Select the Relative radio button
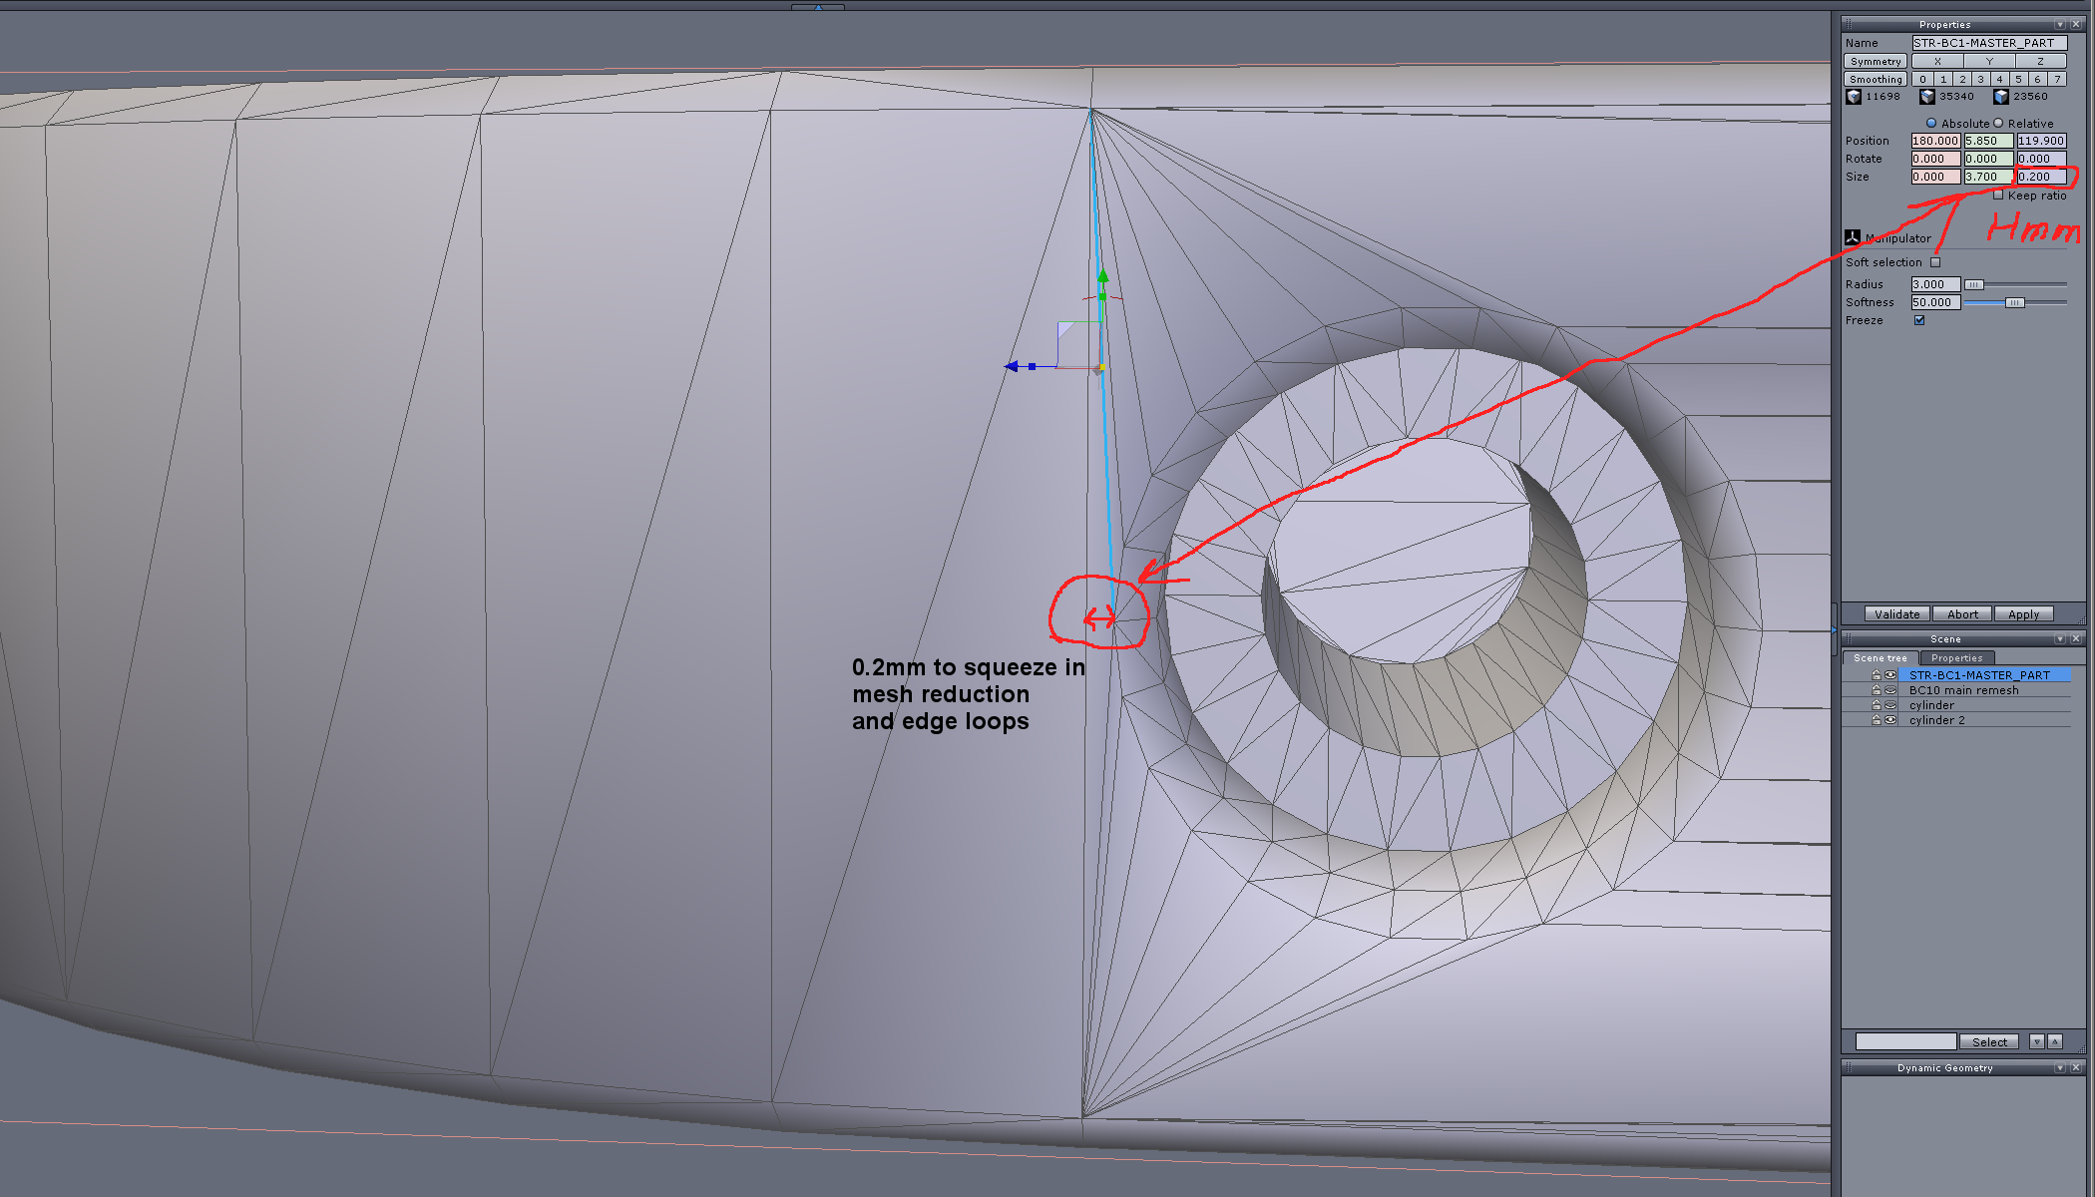The height and width of the screenshot is (1197, 2095). click(x=1998, y=123)
